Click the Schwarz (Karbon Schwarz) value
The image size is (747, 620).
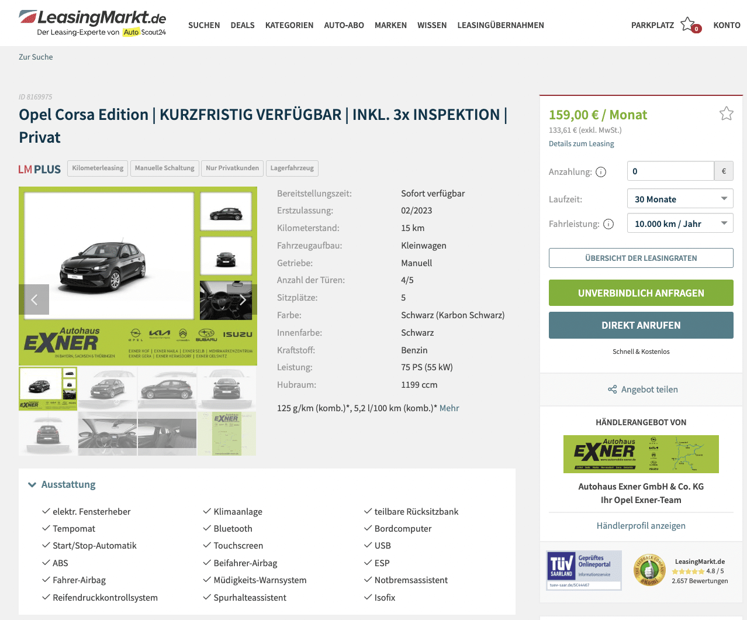[x=453, y=315]
